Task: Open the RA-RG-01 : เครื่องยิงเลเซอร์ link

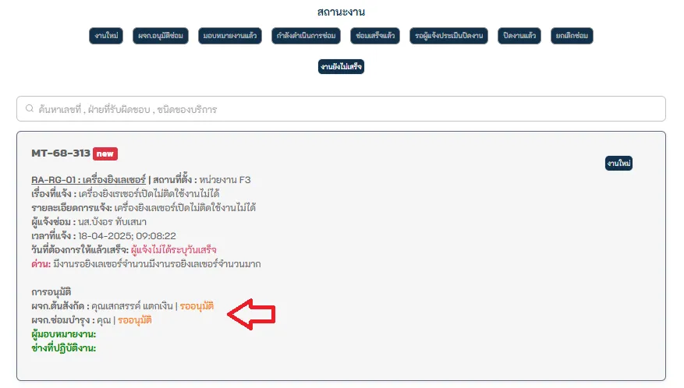Action: 89,180
